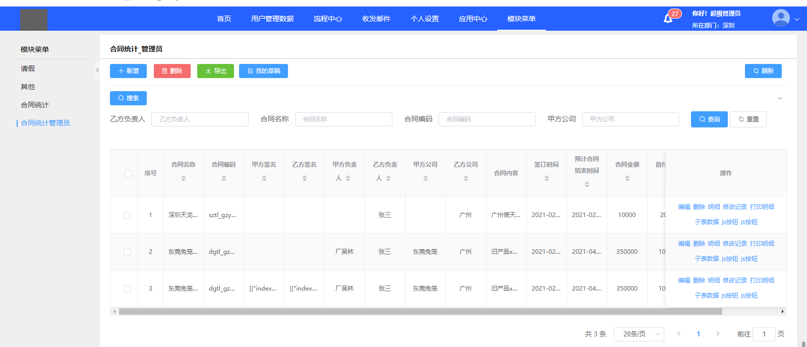The height and width of the screenshot is (347, 807).
Task: Click the blue 新增 button
Action: pos(128,71)
